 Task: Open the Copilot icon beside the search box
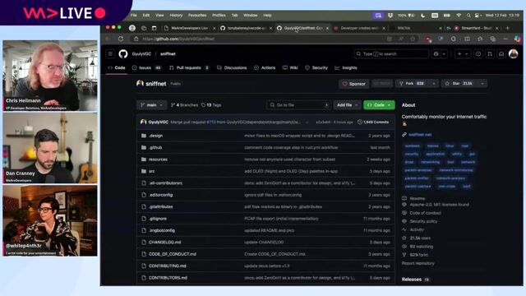point(436,54)
